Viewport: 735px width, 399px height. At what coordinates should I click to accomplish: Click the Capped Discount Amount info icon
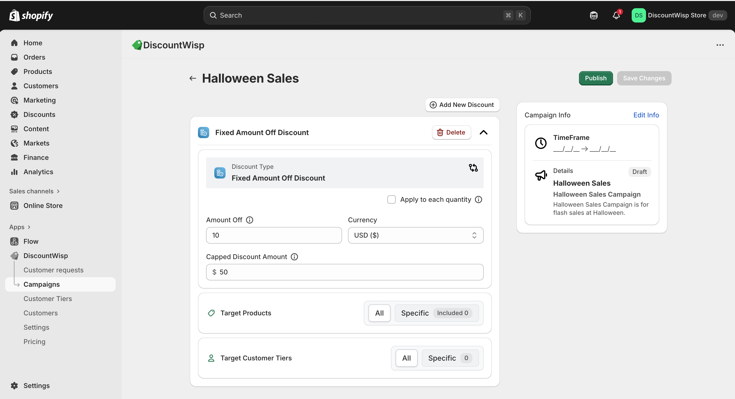294,257
